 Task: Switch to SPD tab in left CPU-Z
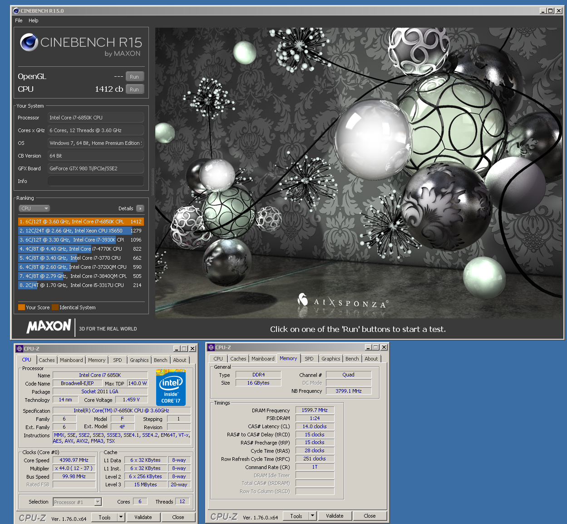point(118,360)
